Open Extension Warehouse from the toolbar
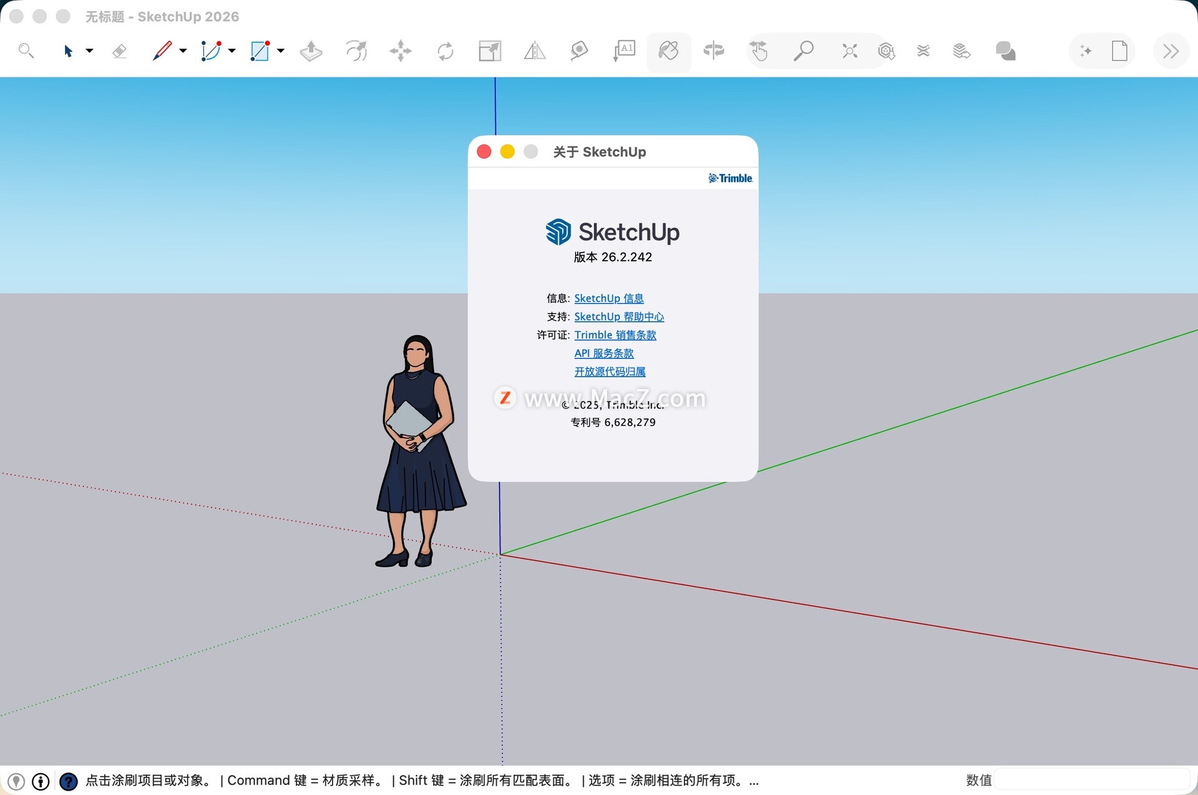 tap(923, 51)
